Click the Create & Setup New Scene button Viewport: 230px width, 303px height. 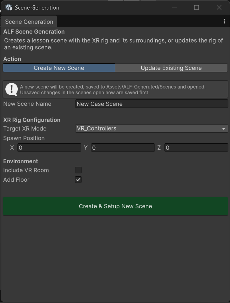115,206
